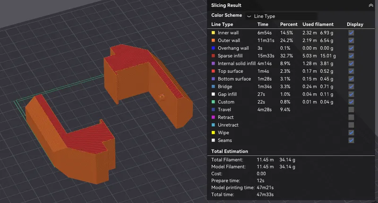Toggle Top surface display checkbox
The width and height of the screenshot is (378, 203).
click(x=351, y=71)
